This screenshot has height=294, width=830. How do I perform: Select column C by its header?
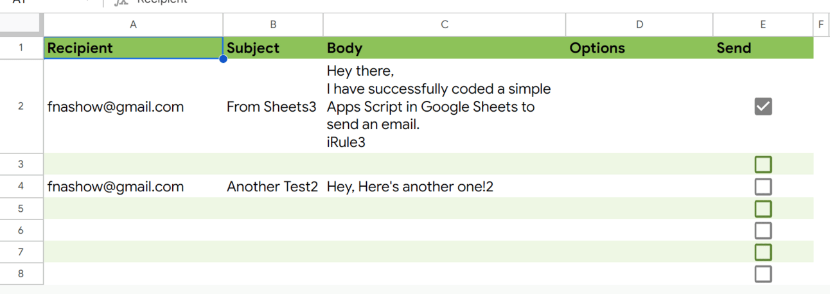tap(444, 24)
